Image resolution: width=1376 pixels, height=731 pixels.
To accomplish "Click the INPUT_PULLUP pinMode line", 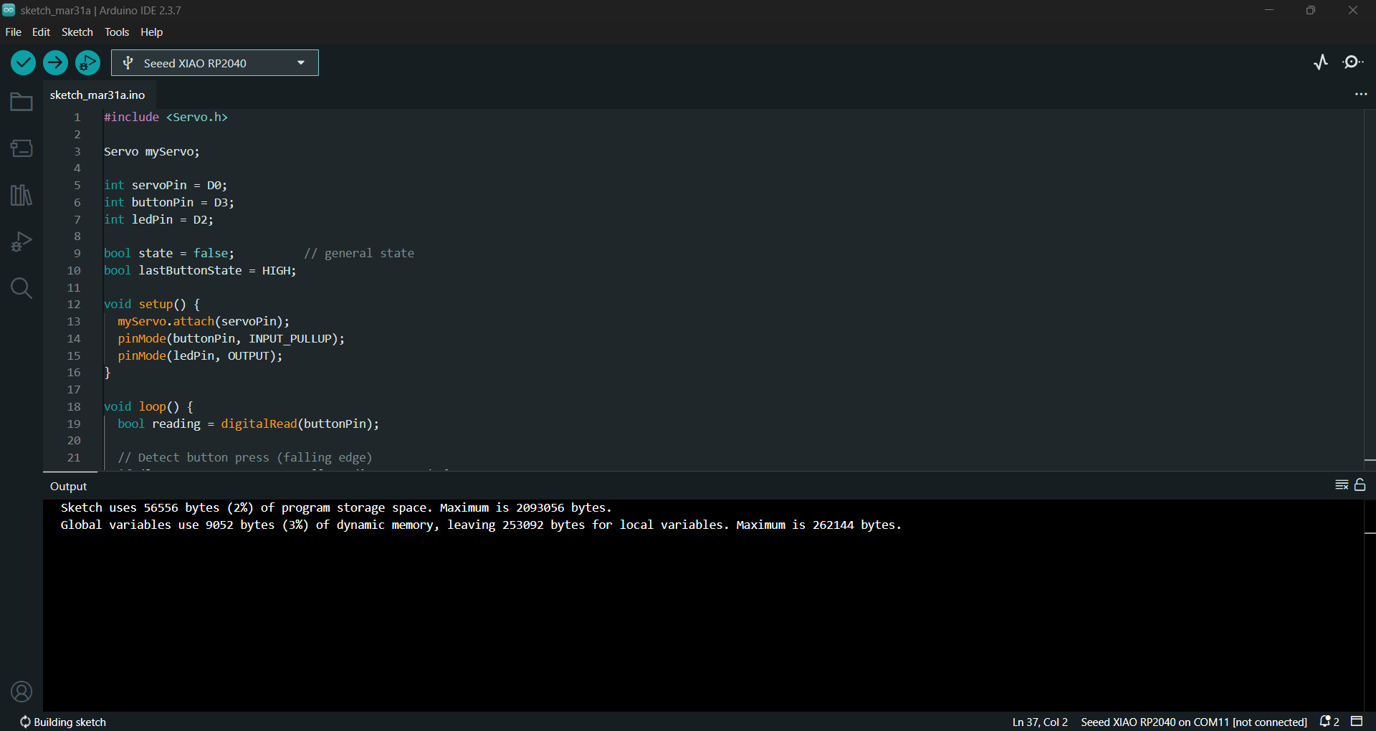I will pos(231,339).
